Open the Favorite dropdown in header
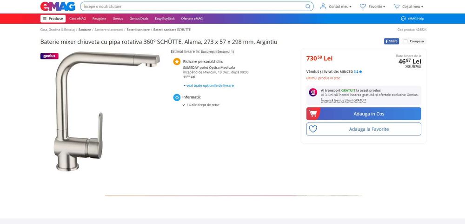Image resolution: width=465 pixels, height=224 pixels. coord(377,6)
